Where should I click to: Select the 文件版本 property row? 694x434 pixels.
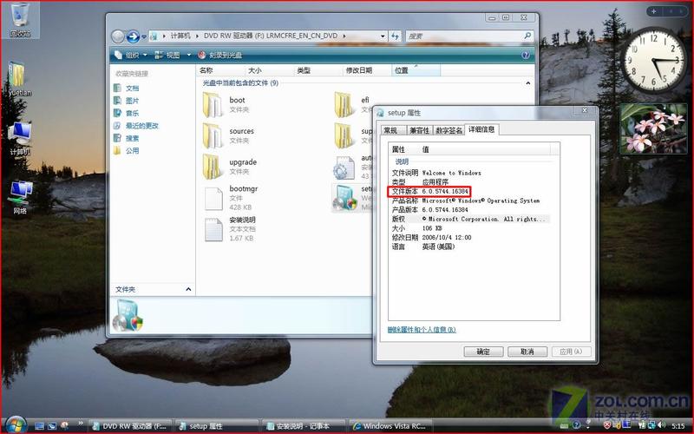[x=429, y=191]
